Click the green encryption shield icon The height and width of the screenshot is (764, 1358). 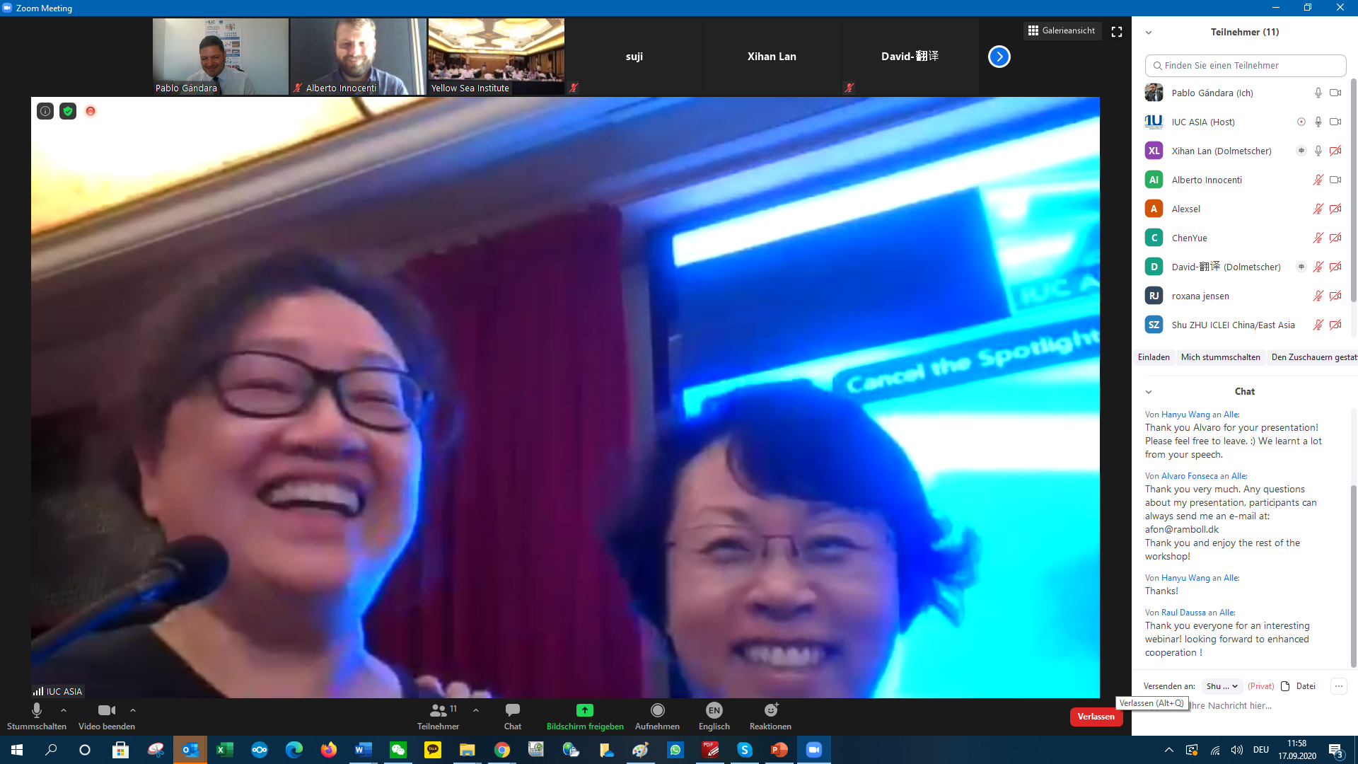pos(68,111)
